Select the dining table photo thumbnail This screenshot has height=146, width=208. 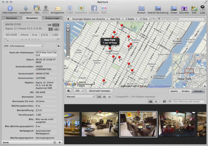138,124
